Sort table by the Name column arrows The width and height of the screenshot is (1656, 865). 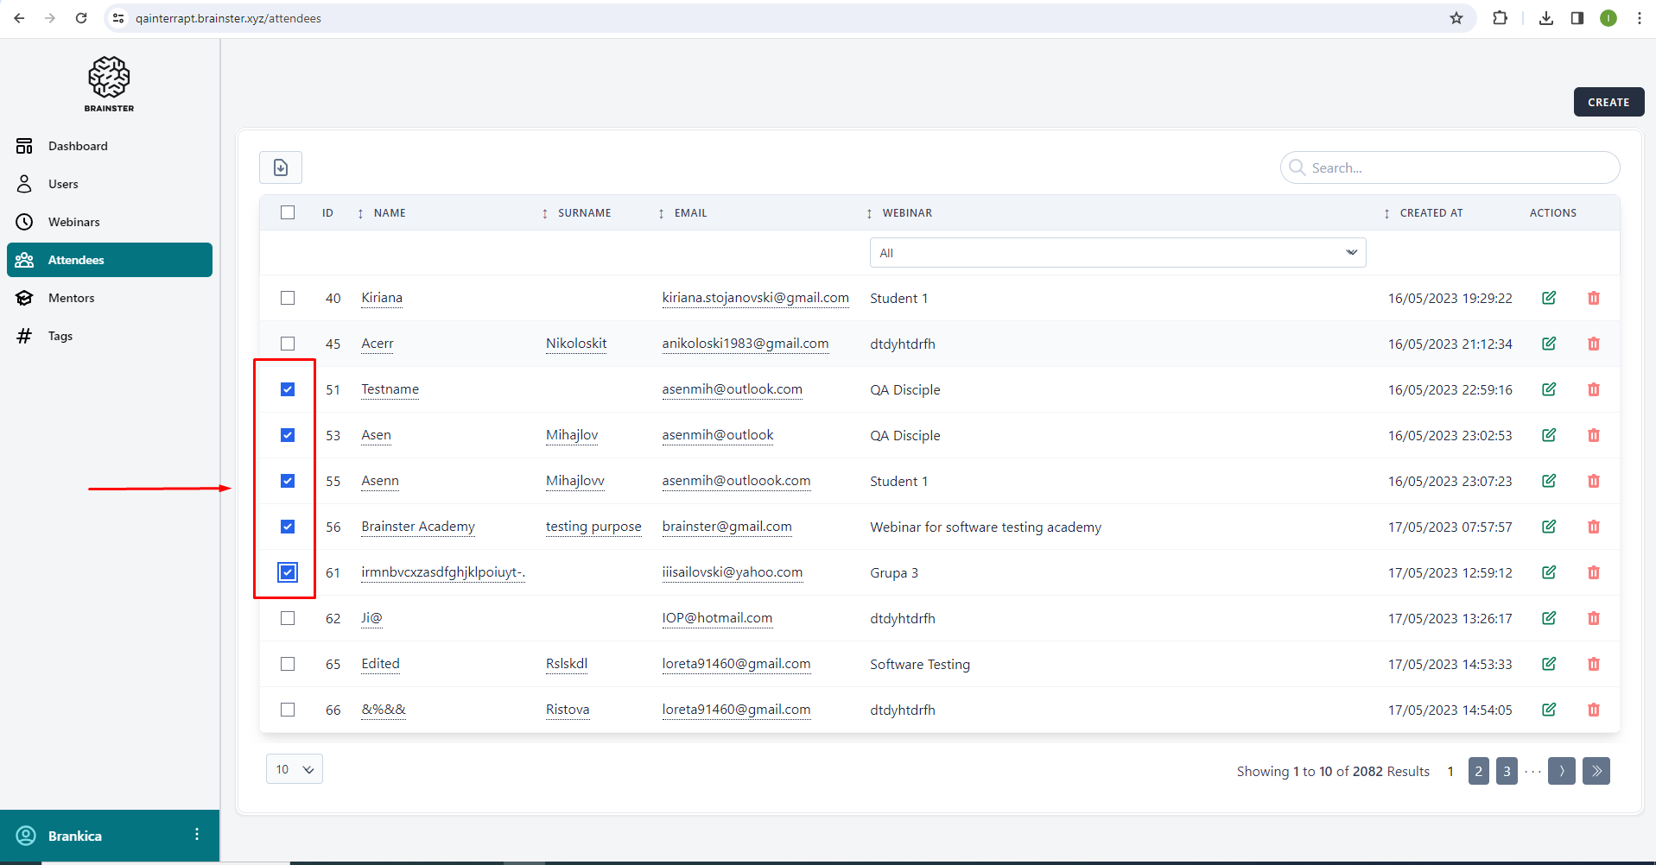[361, 213]
